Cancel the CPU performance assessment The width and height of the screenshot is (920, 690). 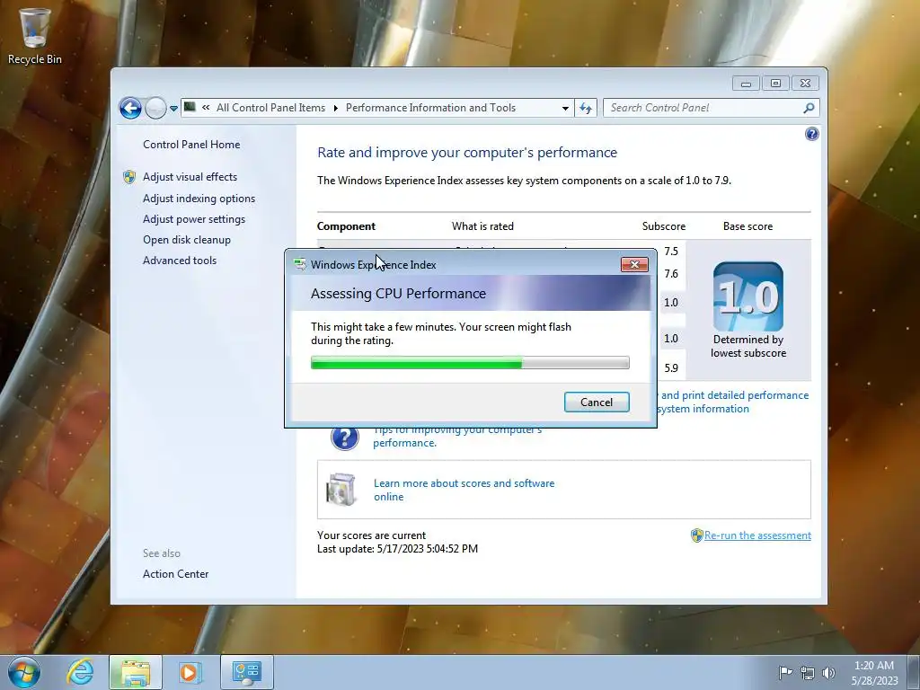(x=597, y=402)
